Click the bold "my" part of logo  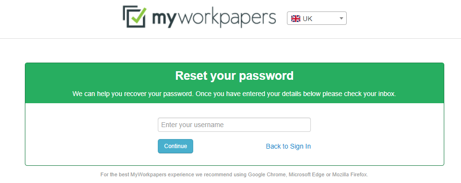[165, 19]
